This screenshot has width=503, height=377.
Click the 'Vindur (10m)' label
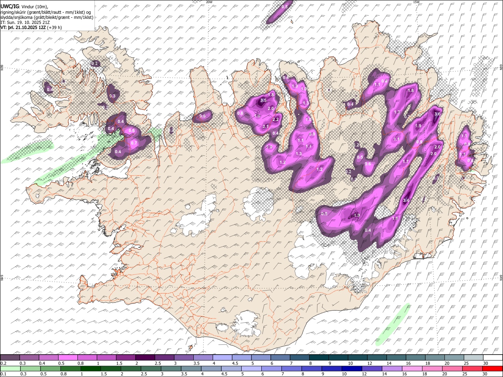click(x=35, y=6)
